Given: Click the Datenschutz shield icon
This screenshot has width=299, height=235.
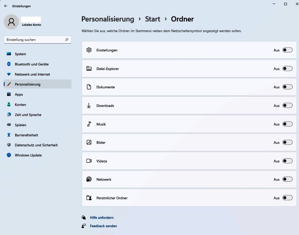Looking at the screenshot, I should 9,145.
